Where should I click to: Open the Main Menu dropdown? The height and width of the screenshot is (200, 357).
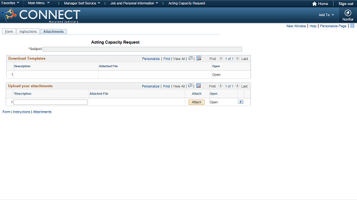click(38, 3)
